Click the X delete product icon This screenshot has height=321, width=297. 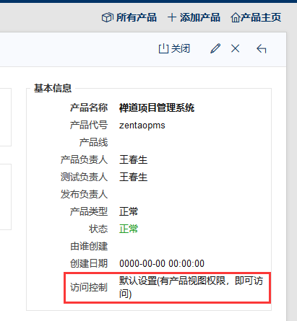tap(235, 48)
